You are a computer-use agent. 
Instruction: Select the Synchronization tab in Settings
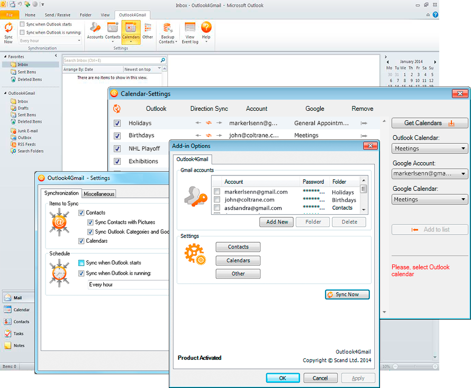tap(61, 193)
